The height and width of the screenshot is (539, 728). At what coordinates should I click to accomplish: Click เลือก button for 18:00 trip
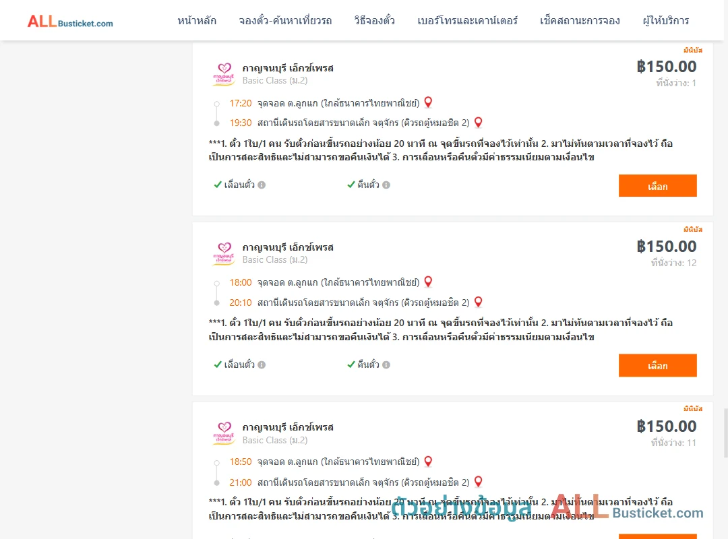pos(657,365)
